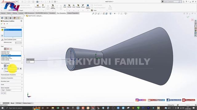Expand Boundary Layer section
197x110 pixels.
point(22,81)
